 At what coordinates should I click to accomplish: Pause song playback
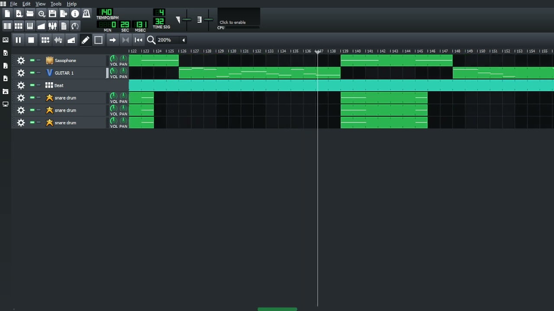[x=18, y=40]
